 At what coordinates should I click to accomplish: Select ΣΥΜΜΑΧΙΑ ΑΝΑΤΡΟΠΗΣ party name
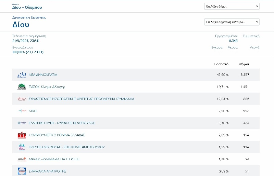47,171
